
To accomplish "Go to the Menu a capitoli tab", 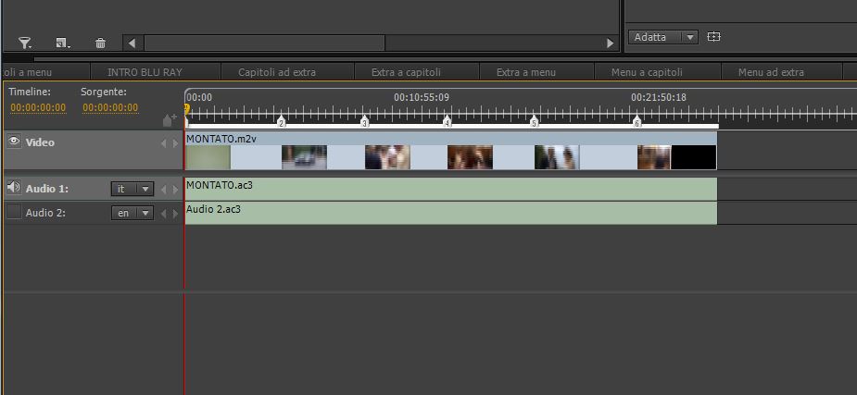I will click(647, 72).
